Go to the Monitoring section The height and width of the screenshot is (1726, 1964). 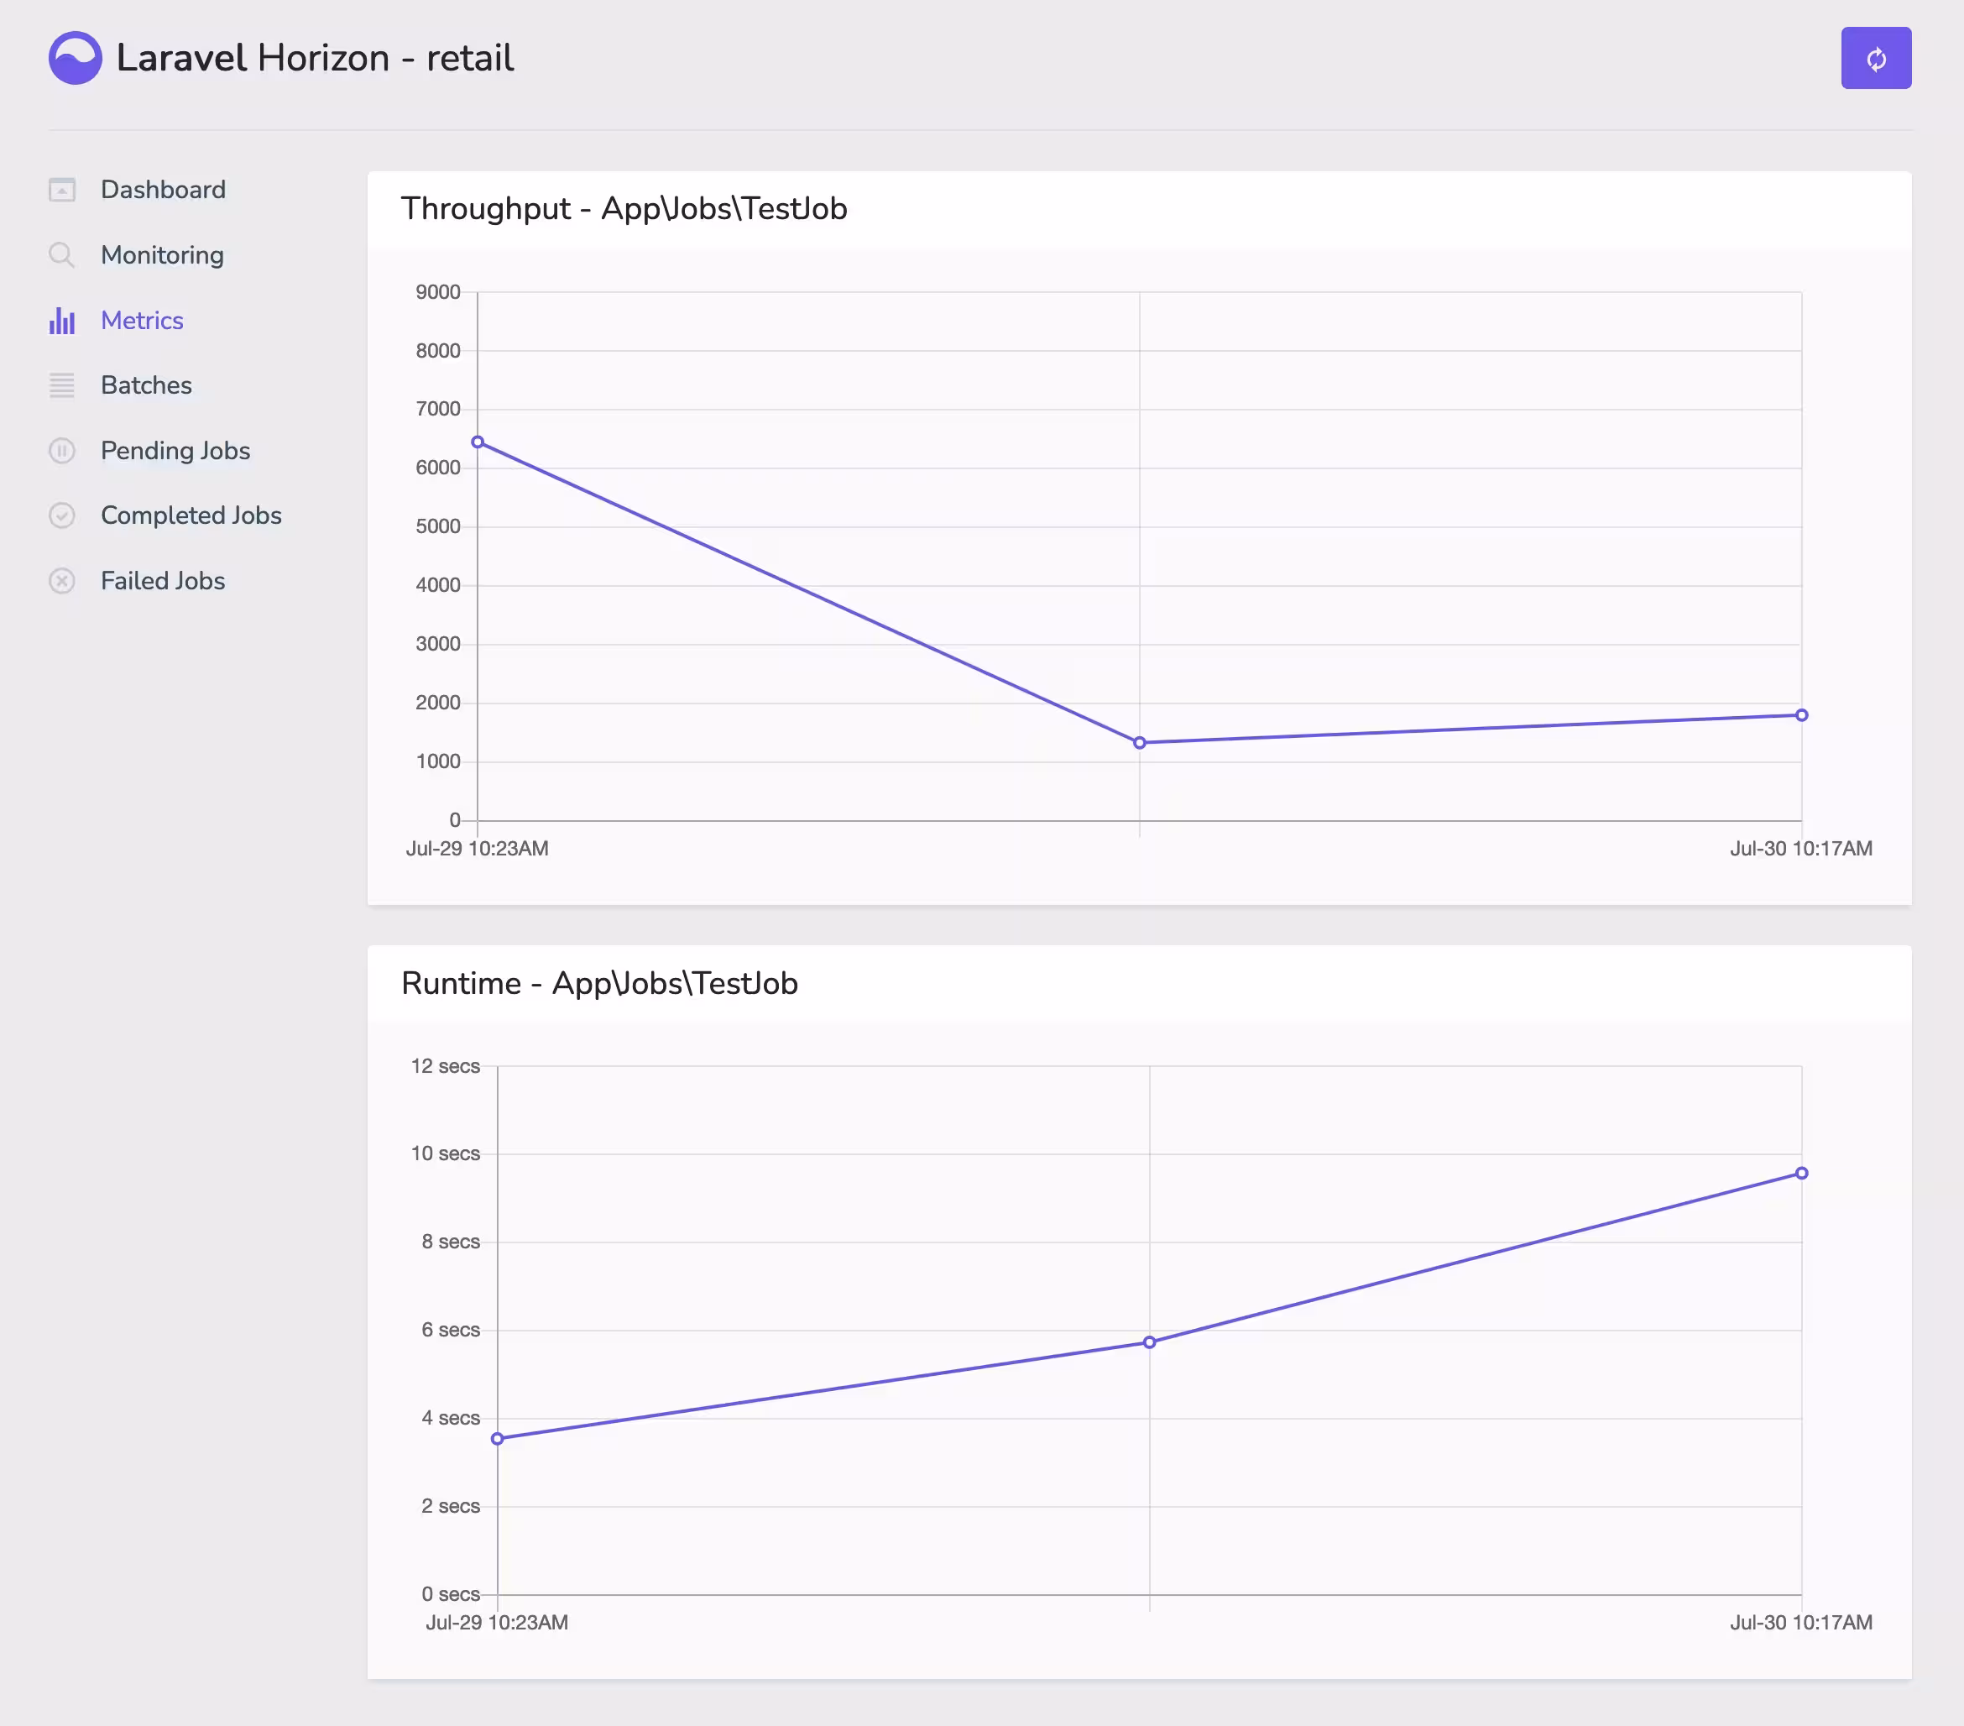click(x=162, y=254)
